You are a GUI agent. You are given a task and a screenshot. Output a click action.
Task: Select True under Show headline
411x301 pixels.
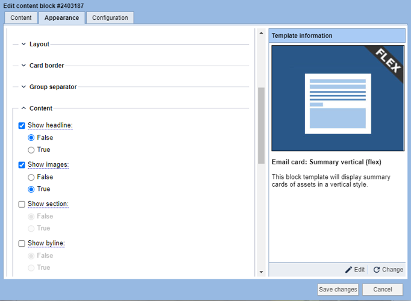[x=31, y=150]
